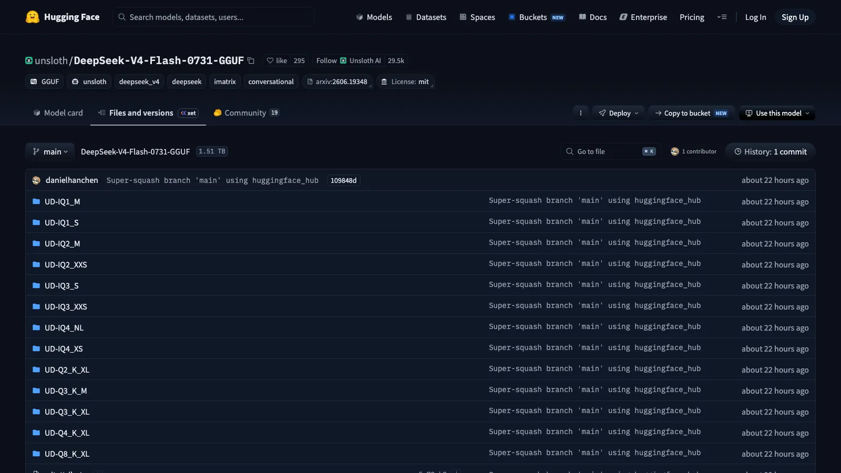Click the GGUF tag
This screenshot has width=841, height=473.
(x=44, y=81)
